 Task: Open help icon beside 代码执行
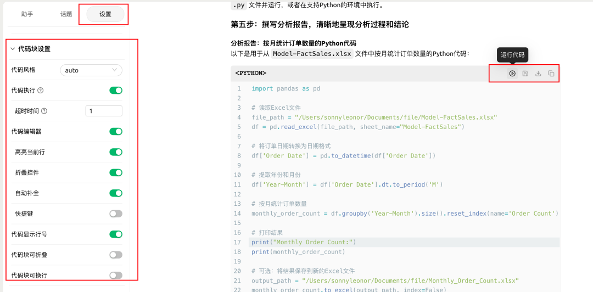41,91
